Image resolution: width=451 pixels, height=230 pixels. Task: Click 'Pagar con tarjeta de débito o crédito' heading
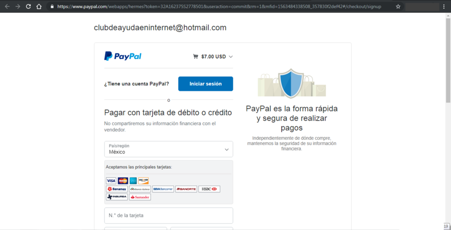(168, 112)
